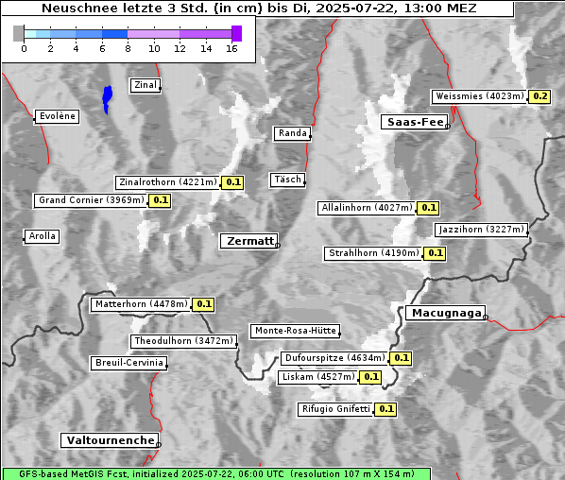Click Dufourspitze's 0.1 snowfall value

[x=401, y=358]
